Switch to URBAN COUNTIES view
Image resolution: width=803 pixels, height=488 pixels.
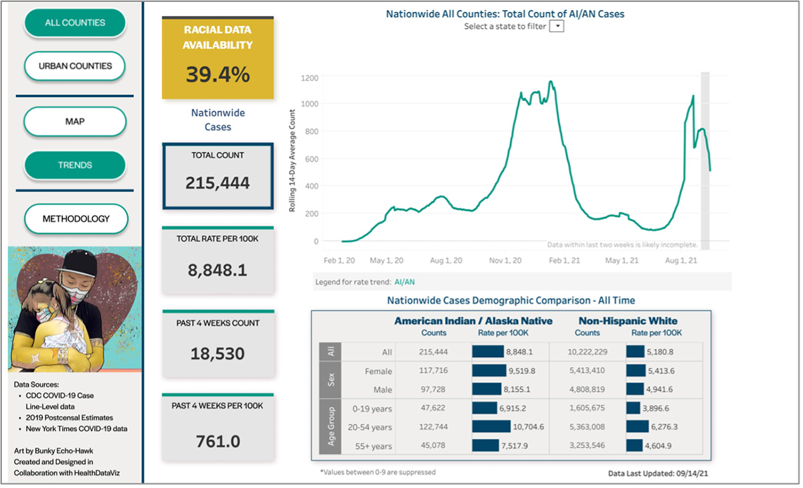(x=75, y=66)
